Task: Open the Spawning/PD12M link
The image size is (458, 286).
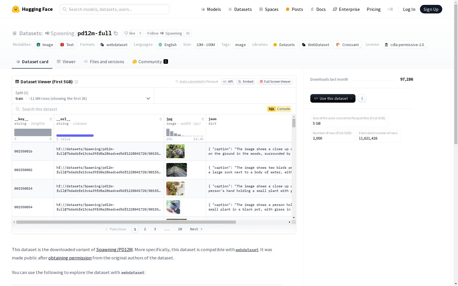Action: click(x=114, y=249)
